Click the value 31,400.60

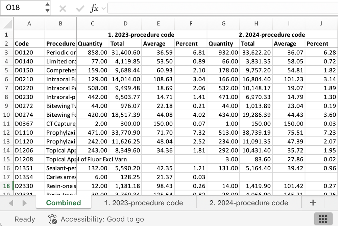pos(125,53)
